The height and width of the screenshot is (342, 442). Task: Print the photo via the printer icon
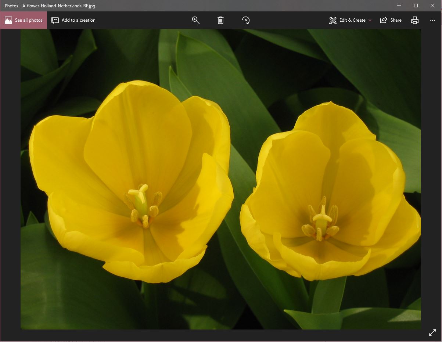point(415,20)
